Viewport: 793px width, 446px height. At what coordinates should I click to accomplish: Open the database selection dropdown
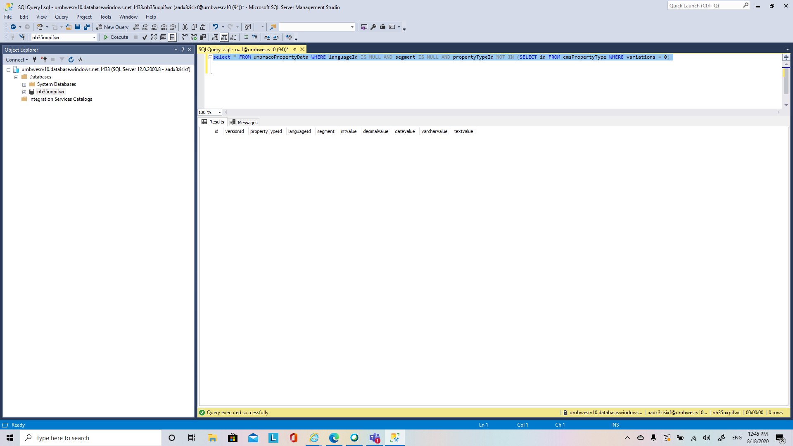(x=94, y=37)
